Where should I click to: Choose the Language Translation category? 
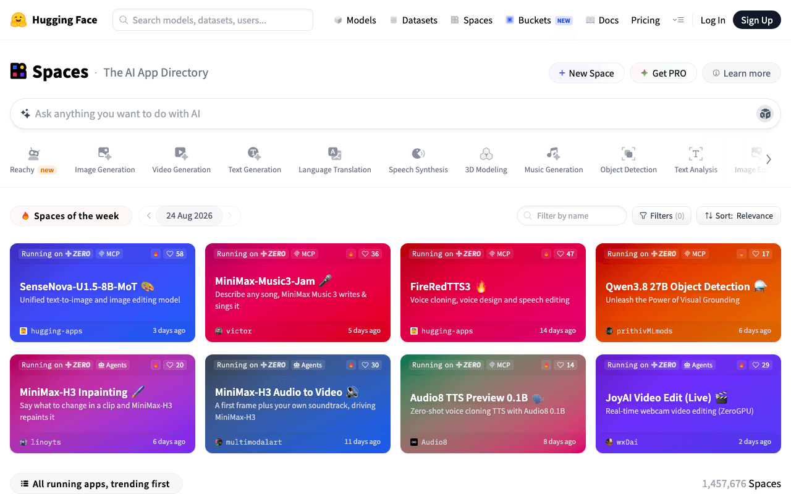point(335,161)
